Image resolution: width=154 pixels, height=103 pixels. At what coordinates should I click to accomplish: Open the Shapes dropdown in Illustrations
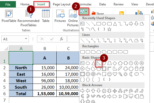84,12
